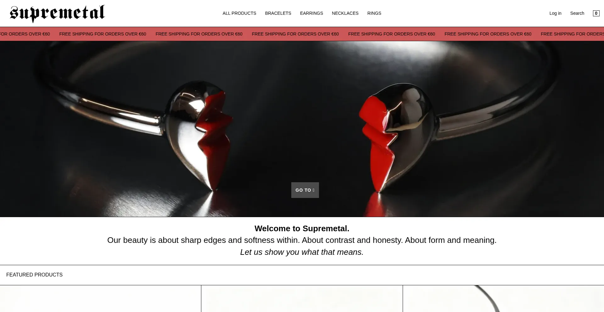This screenshot has width=604, height=312.
Task: Open the ALL PRODUCTS menu item
Action: 239,13
